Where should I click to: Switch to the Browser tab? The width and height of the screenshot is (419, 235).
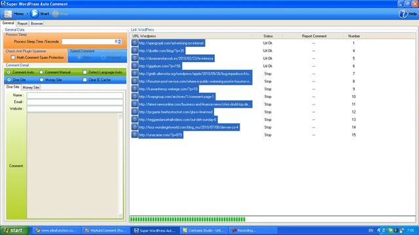37,23
